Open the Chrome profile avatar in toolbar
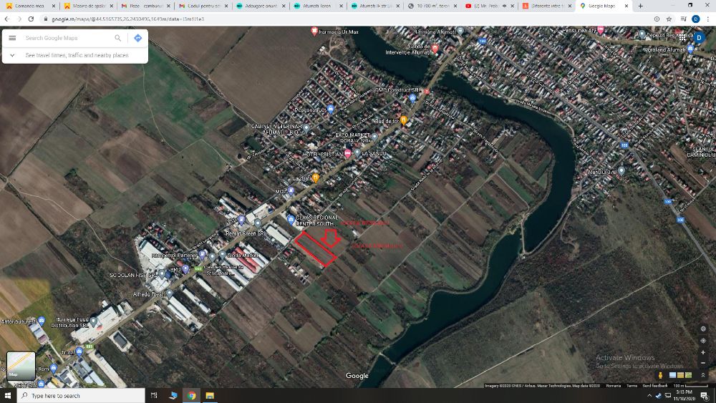 pos(695,19)
